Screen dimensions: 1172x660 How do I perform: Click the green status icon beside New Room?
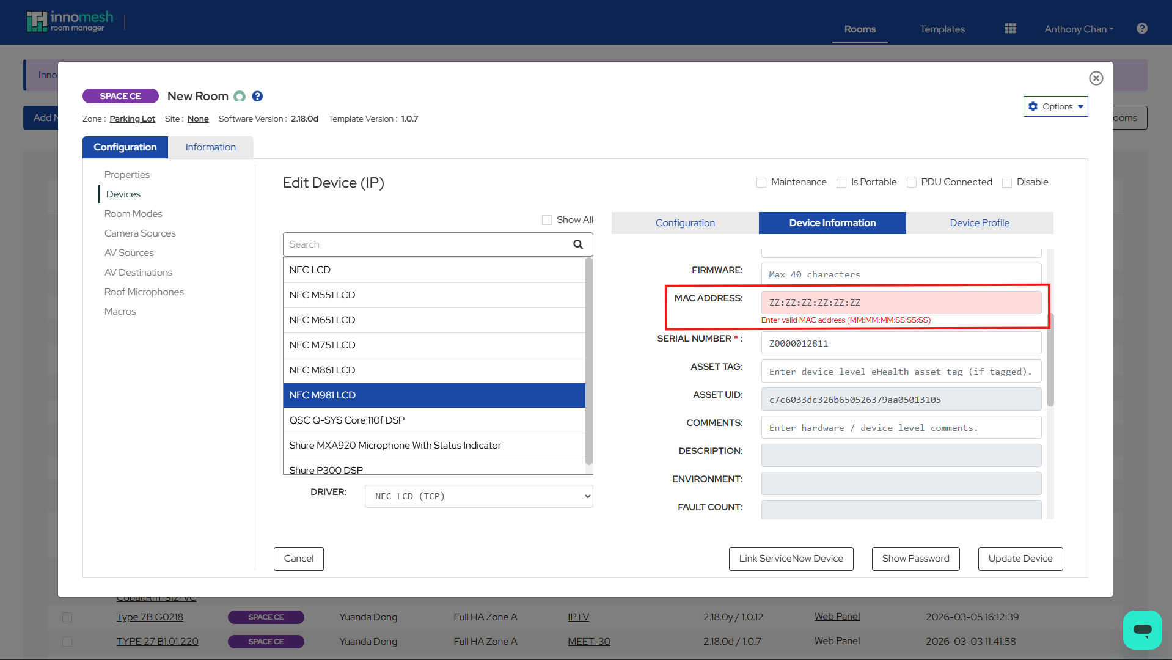tap(240, 96)
